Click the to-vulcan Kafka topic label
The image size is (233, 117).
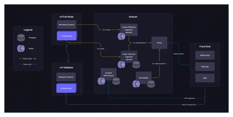click(x=107, y=30)
